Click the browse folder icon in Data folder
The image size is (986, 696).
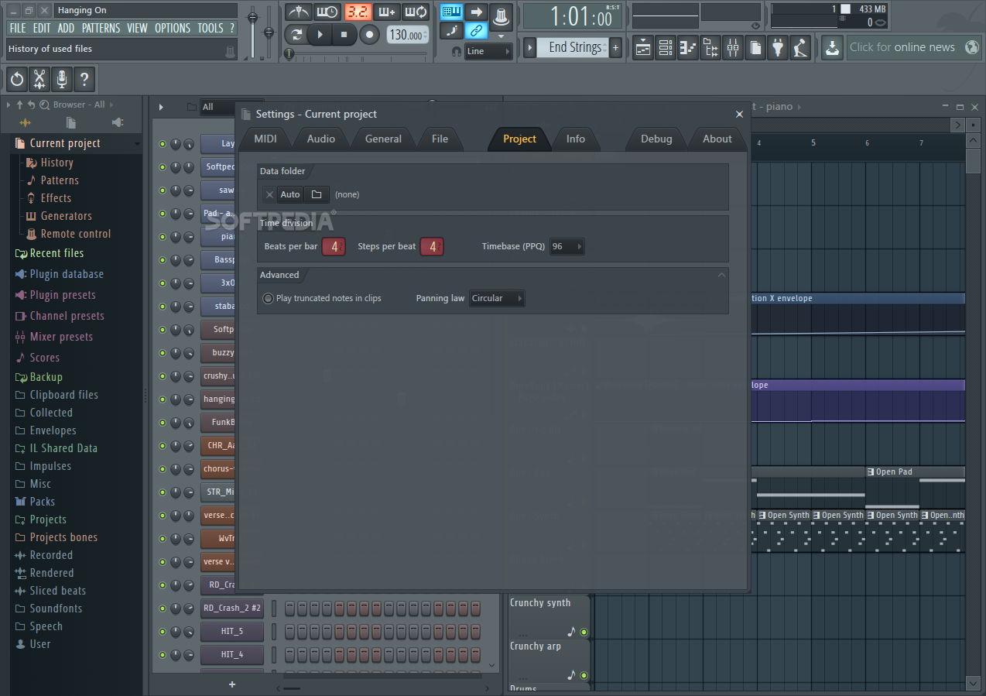click(x=317, y=194)
